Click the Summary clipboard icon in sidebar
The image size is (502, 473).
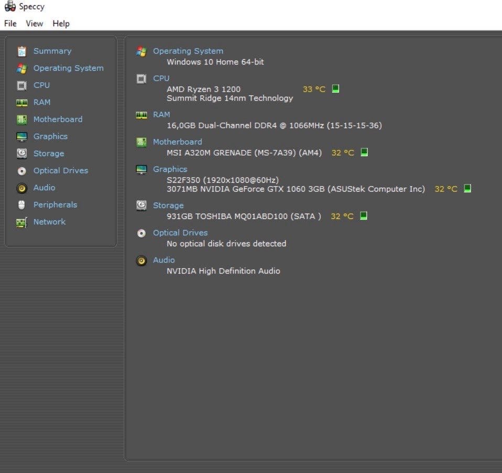(21, 51)
